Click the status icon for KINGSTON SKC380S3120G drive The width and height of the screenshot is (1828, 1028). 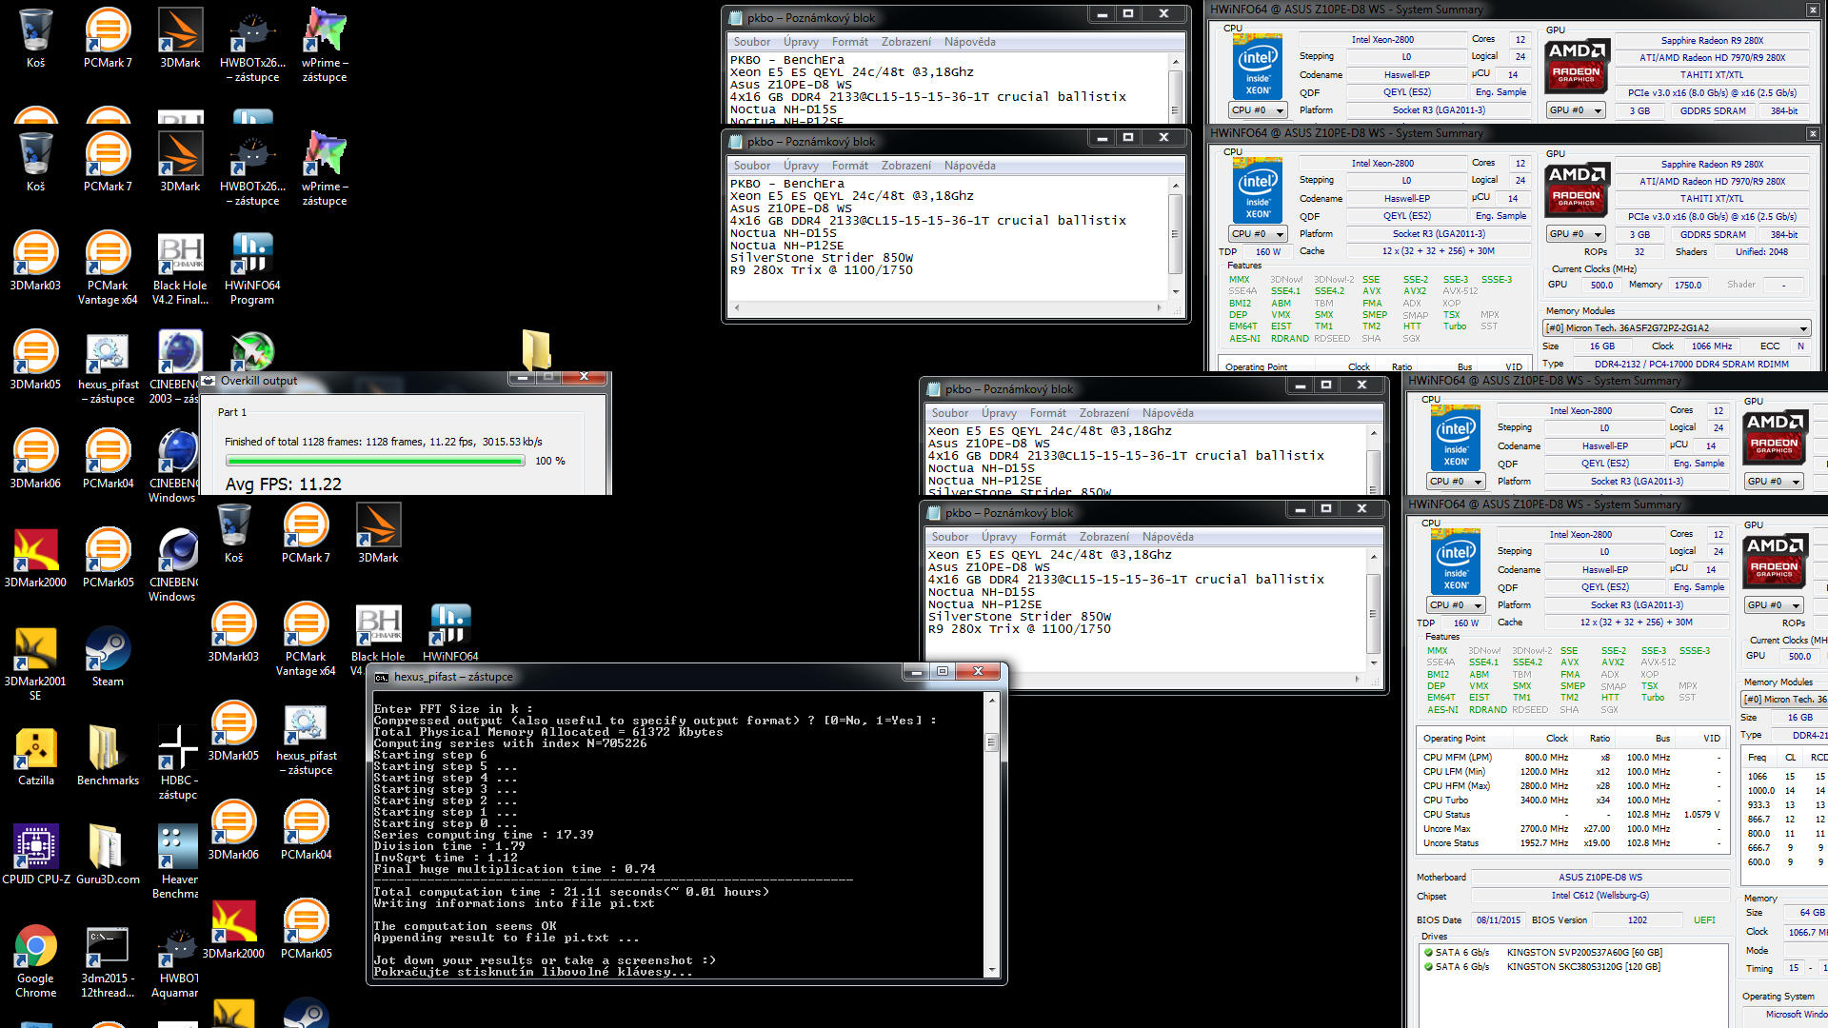click(x=1428, y=966)
